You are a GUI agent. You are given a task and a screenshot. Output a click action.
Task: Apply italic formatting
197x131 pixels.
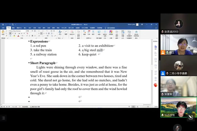13,34
